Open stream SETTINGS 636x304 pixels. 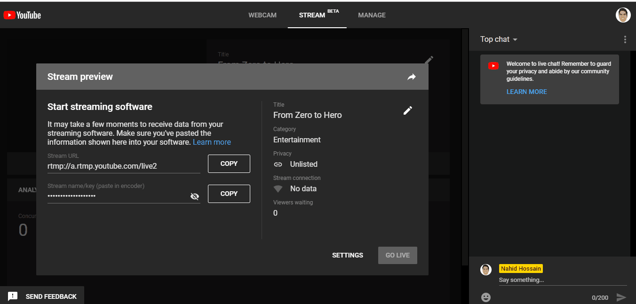[348, 255]
